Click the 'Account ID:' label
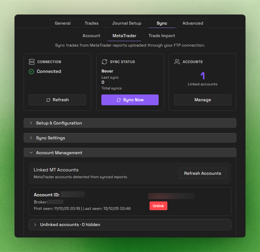This screenshot has height=252, width=260. coord(46,195)
